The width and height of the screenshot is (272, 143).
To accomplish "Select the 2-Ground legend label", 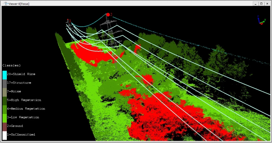I will tap(15, 126).
